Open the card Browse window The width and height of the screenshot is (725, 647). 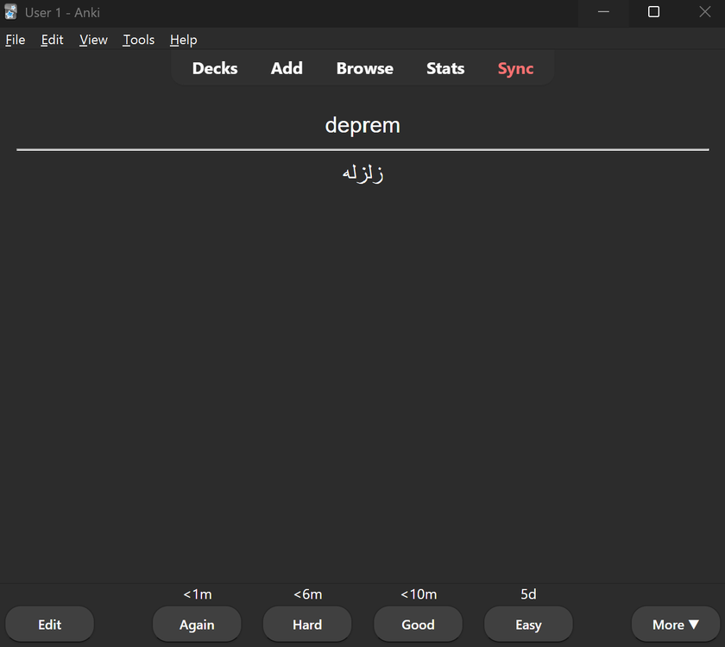click(x=365, y=68)
